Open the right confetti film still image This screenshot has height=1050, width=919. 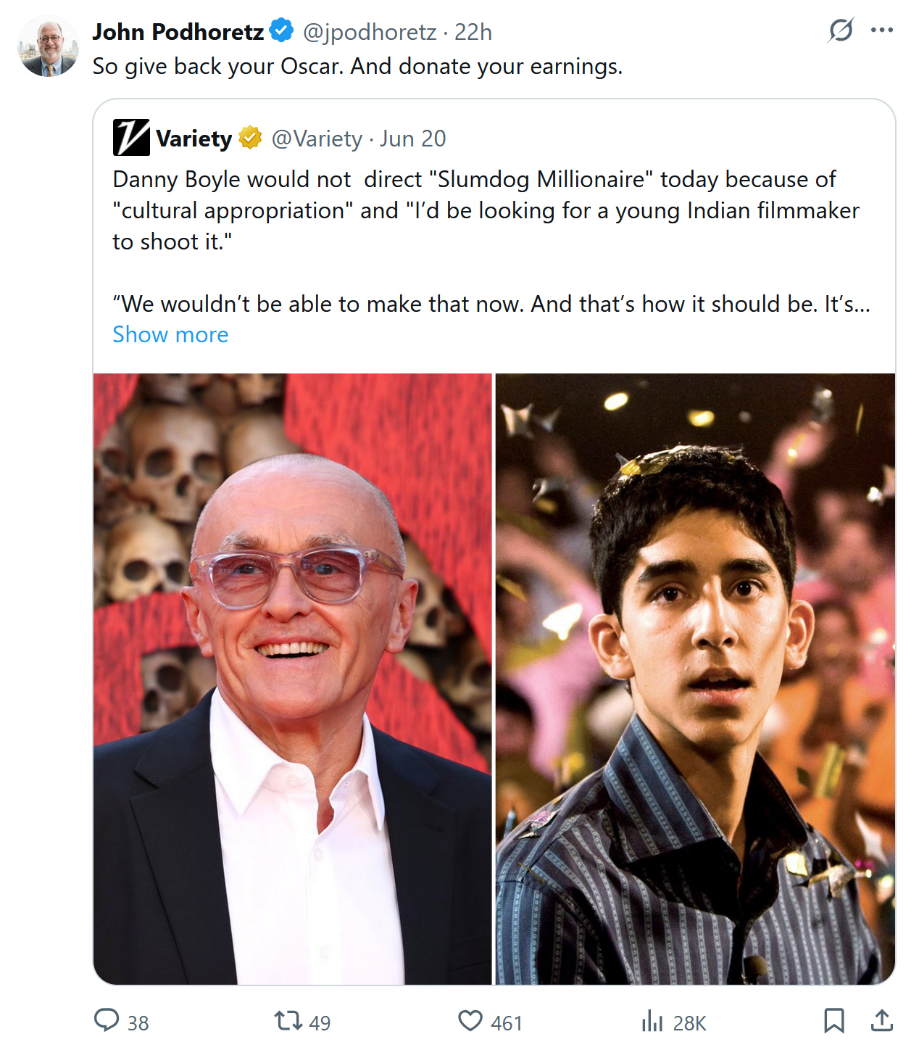coord(695,679)
